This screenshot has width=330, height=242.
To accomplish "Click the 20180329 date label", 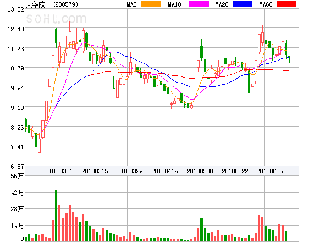I will coord(129,171).
